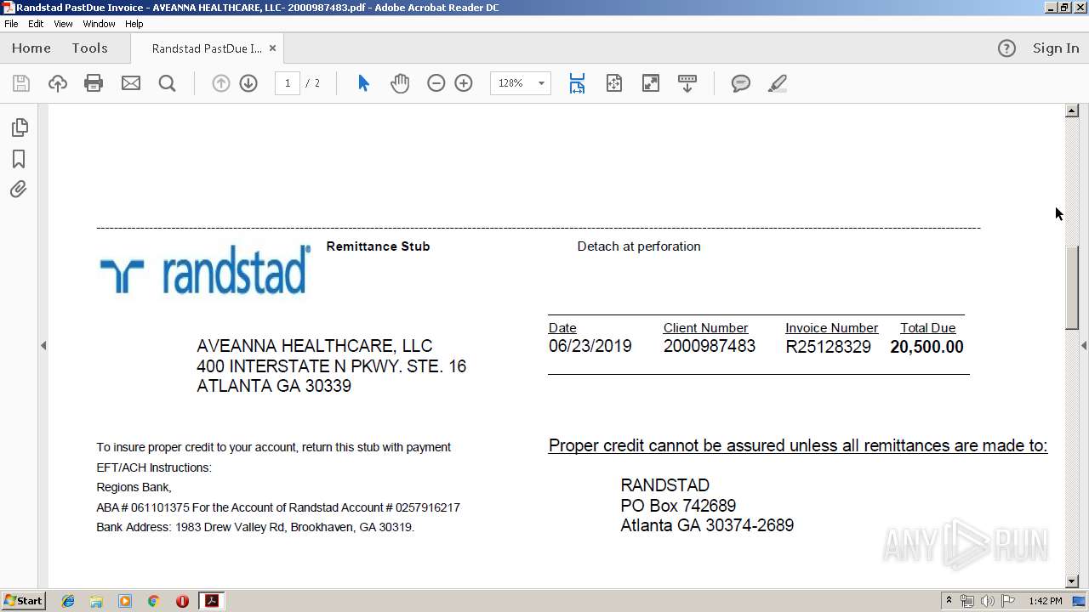This screenshot has height=612, width=1089.
Task: Expand the left navigation pane arrow
Action: (43, 345)
